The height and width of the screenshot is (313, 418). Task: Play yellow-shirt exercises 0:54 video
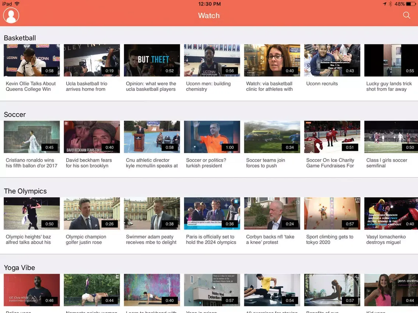click(x=272, y=290)
